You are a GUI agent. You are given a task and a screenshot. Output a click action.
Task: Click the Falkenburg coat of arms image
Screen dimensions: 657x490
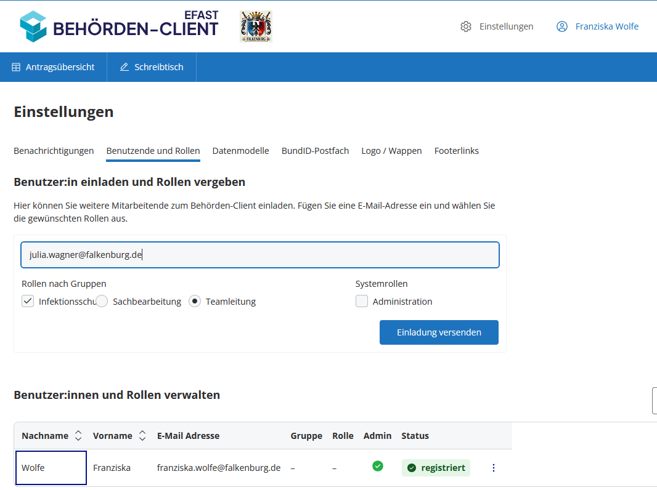[x=256, y=26]
